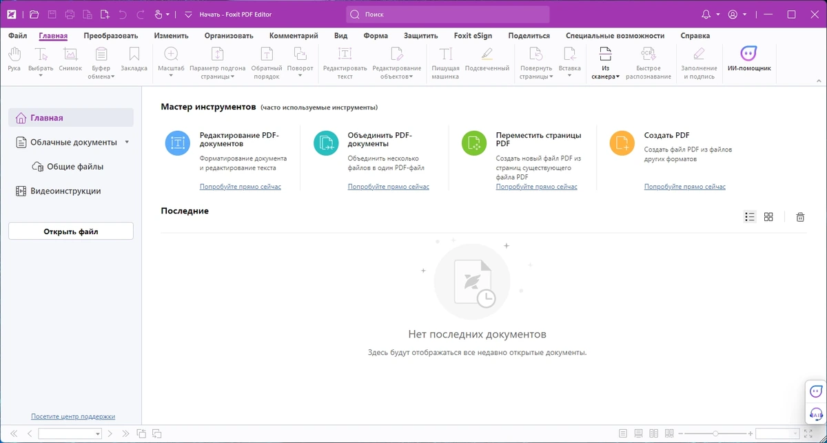This screenshot has width=827, height=443.
Task: Open the Комментарий tab
Action: [x=294, y=36]
